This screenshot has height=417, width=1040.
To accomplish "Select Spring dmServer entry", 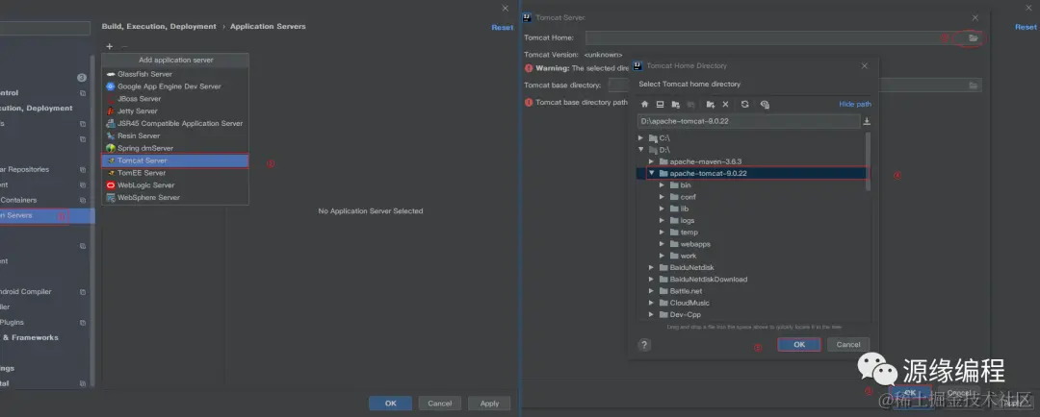I will 175,148.
